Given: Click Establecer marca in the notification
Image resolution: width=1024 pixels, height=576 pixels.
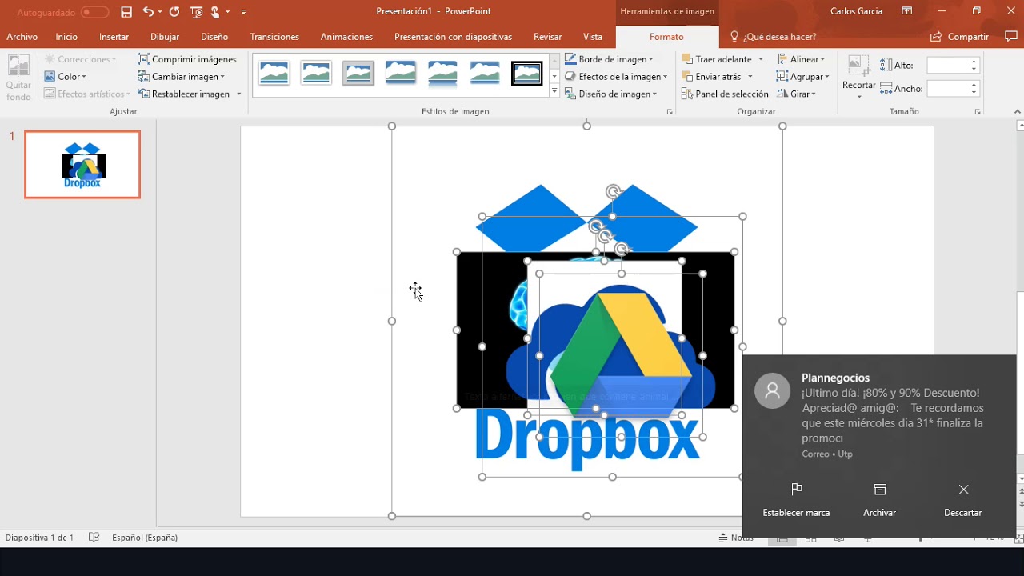Looking at the screenshot, I should [796, 500].
